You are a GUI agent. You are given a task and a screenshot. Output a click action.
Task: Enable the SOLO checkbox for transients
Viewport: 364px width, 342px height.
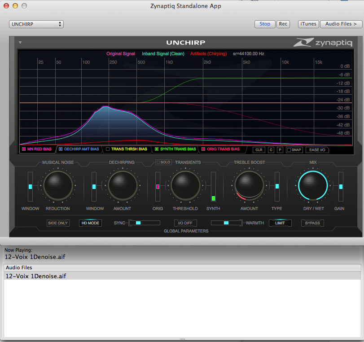pos(158,162)
